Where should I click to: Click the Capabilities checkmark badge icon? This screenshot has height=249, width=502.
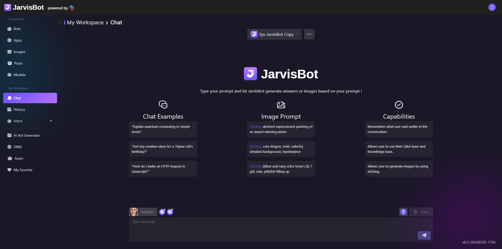[x=399, y=105]
